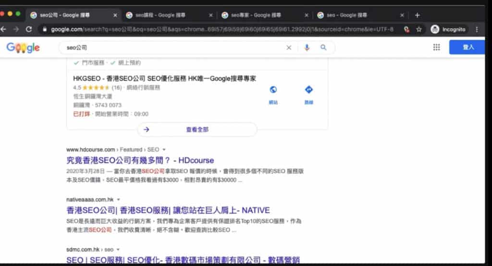
Task: Open the HKGSEO business listing title
Action: [164, 79]
